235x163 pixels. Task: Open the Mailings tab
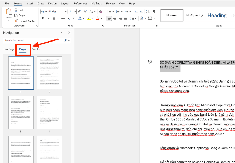tap(97, 4)
